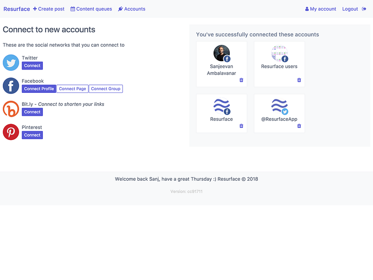
Task: Open the Accounts menu item
Action: point(132,9)
